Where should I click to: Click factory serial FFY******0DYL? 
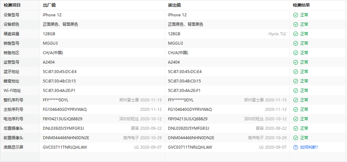[56, 100]
